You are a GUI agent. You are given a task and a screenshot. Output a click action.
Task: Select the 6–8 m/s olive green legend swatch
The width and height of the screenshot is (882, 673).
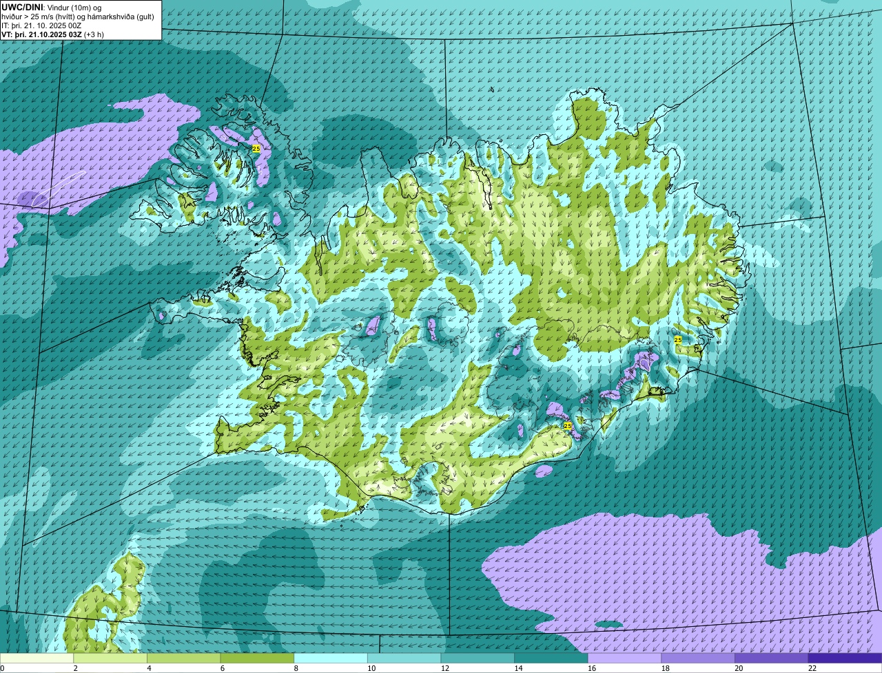pyautogui.click(x=257, y=658)
